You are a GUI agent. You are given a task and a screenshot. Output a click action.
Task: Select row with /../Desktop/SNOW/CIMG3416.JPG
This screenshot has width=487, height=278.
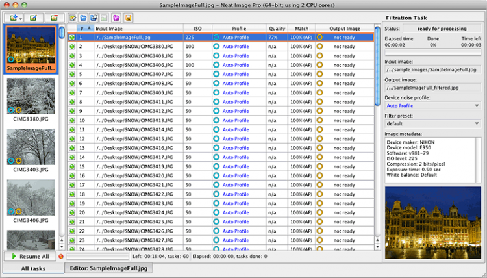221,148
